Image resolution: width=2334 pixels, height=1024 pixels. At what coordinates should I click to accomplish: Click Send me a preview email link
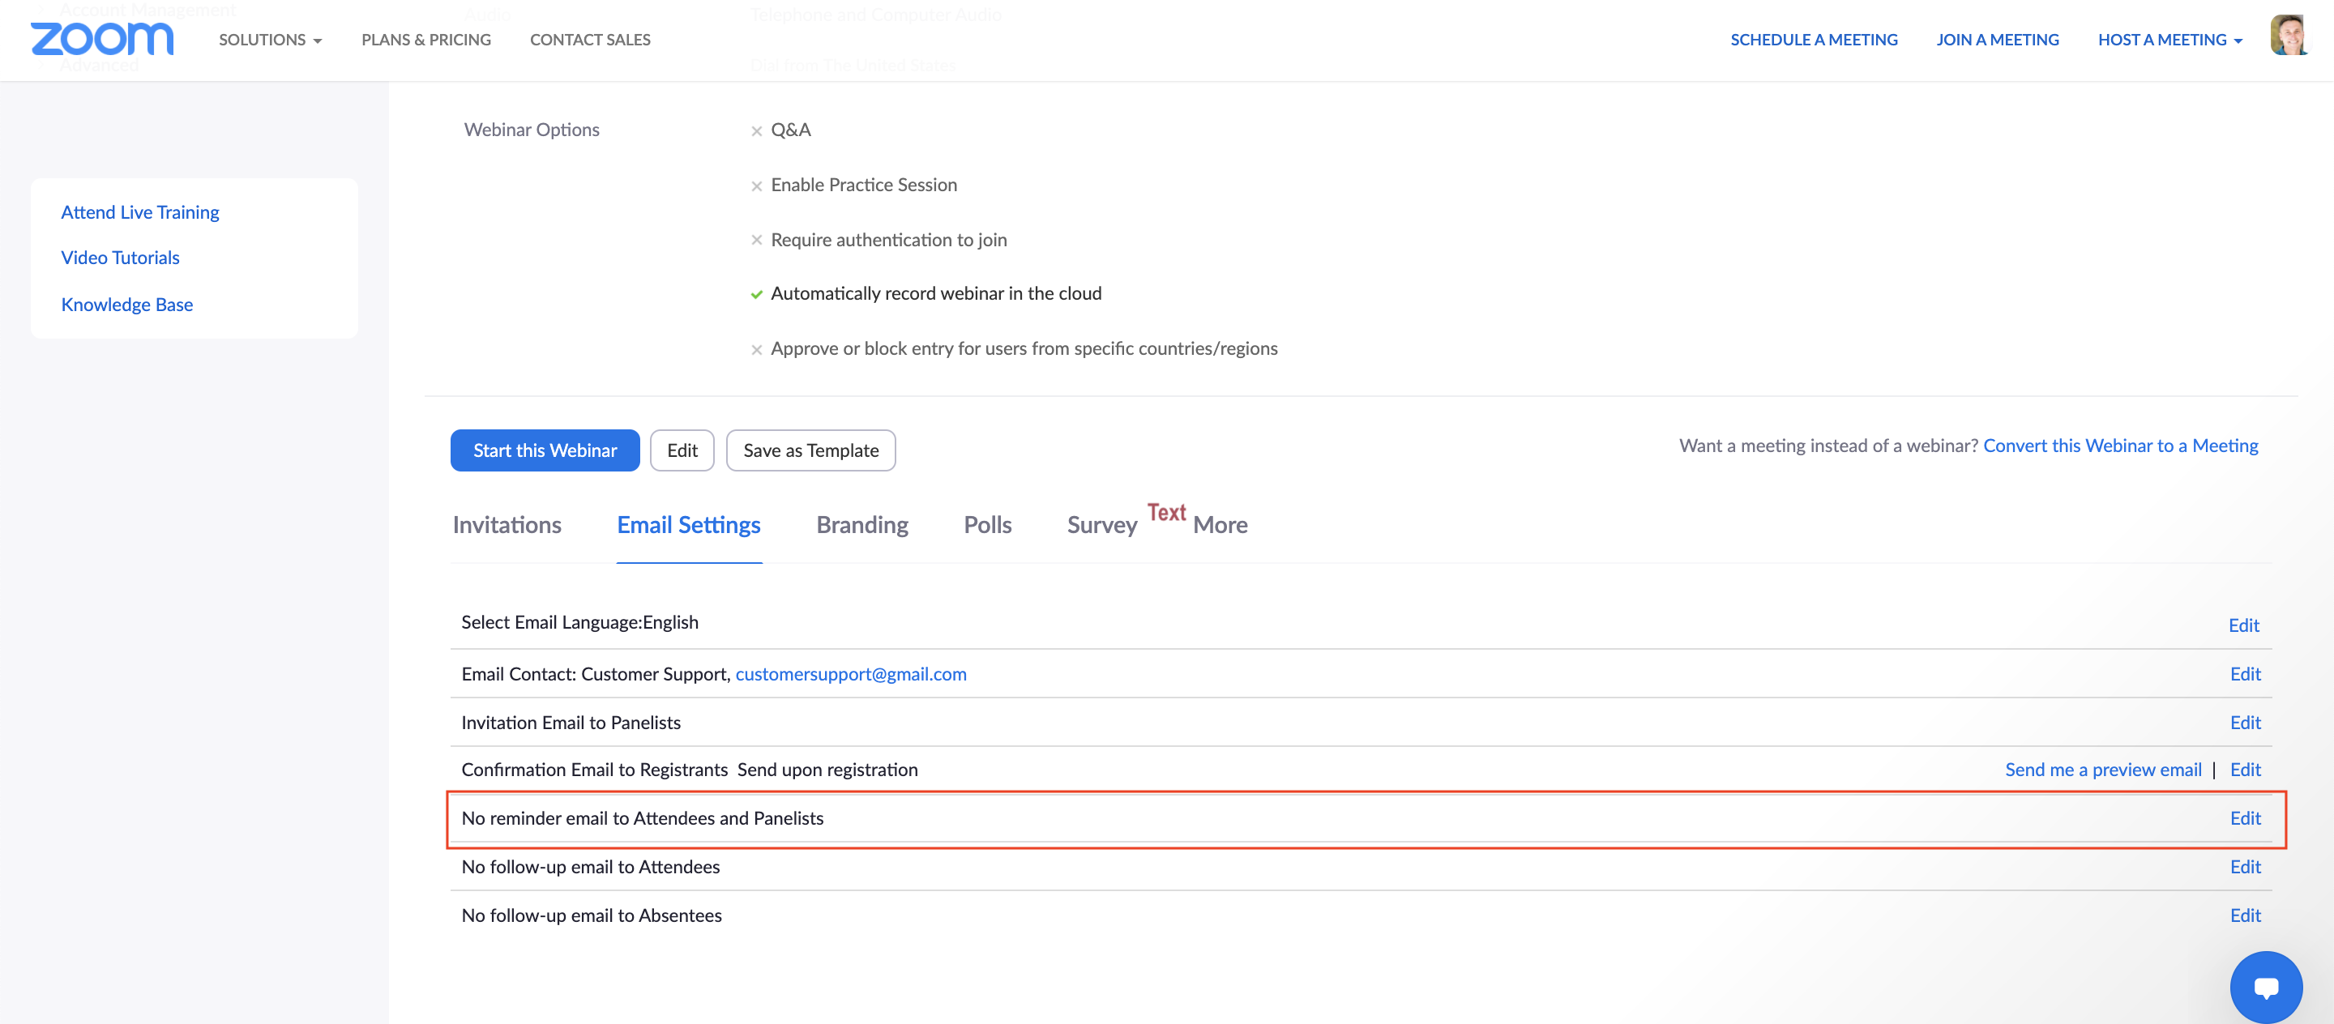(2102, 770)
